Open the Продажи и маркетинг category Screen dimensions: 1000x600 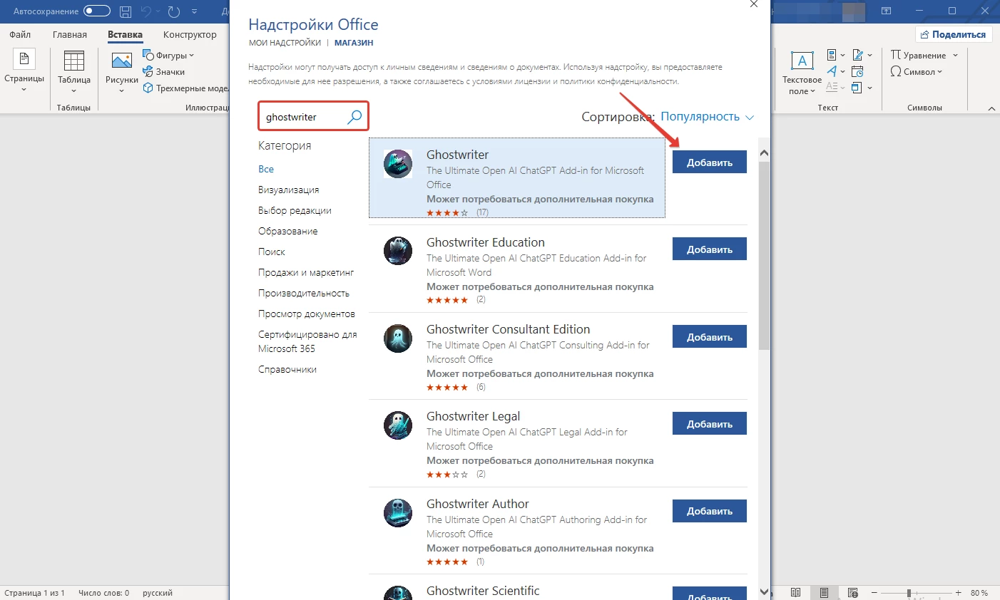click(x=306, y=272)
